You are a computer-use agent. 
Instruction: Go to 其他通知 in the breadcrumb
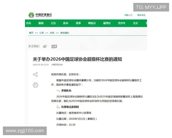[64, 33]
